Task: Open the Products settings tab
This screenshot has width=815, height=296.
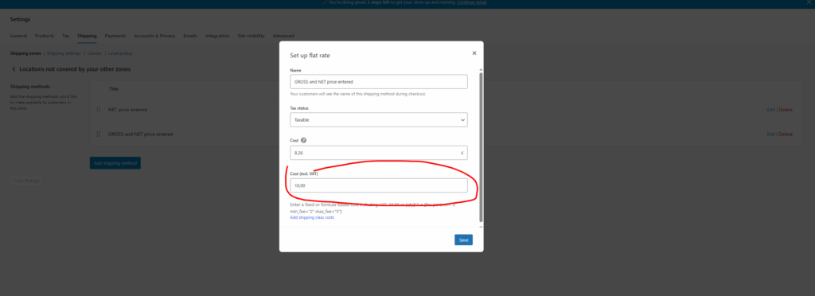Action: pos(45,36)
